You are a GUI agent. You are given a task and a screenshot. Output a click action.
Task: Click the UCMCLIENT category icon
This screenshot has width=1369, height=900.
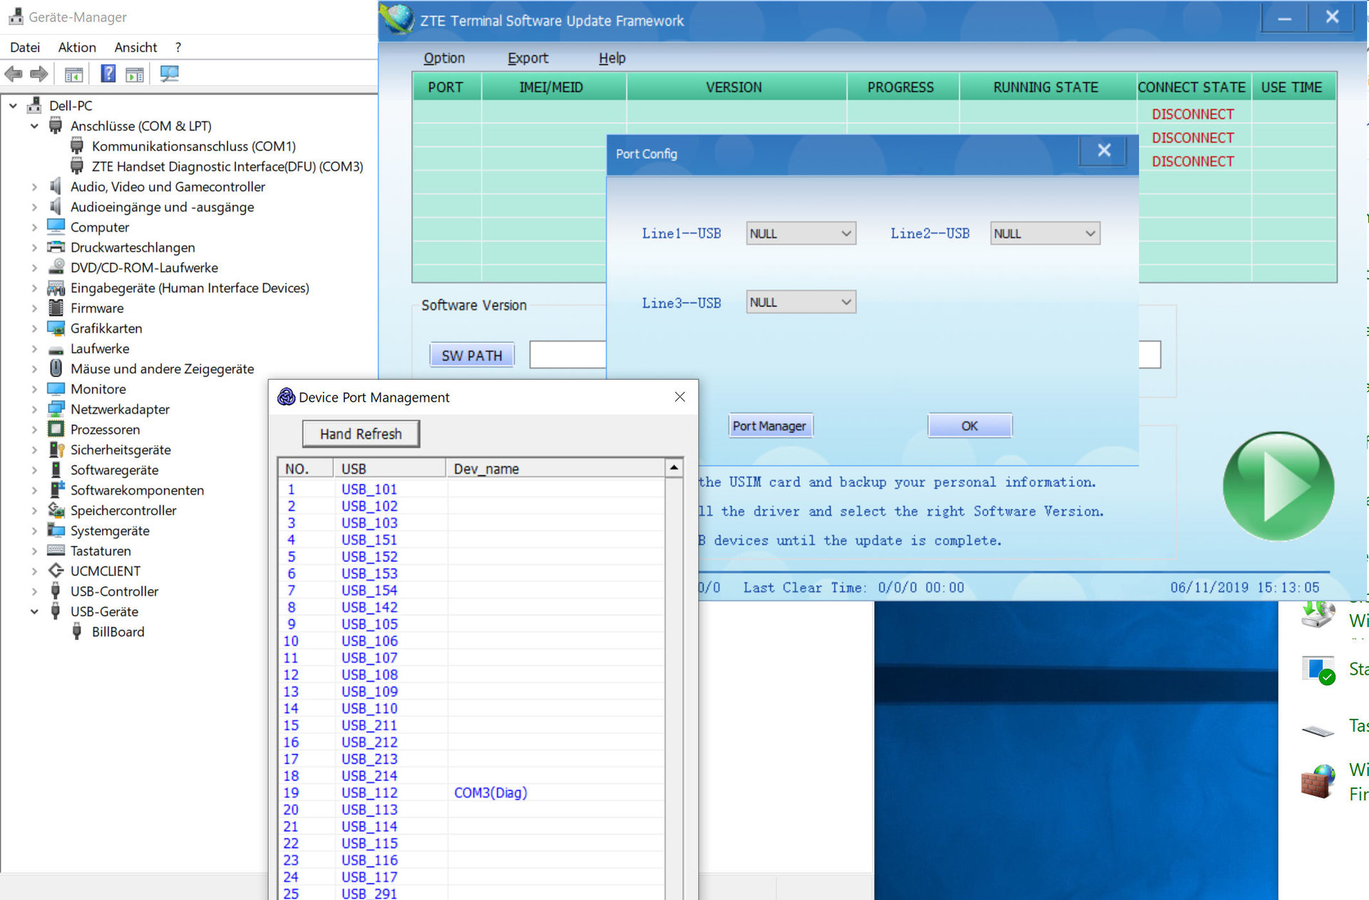coord(56,571)
